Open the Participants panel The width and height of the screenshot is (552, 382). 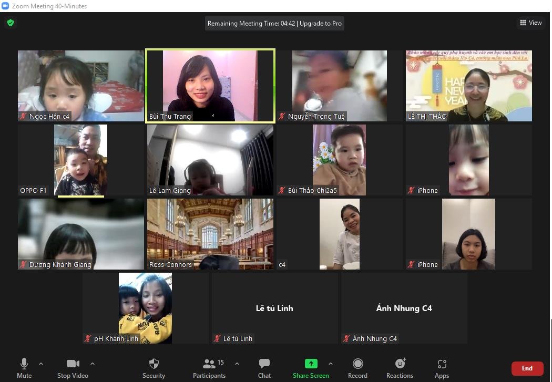coord(209,364)
